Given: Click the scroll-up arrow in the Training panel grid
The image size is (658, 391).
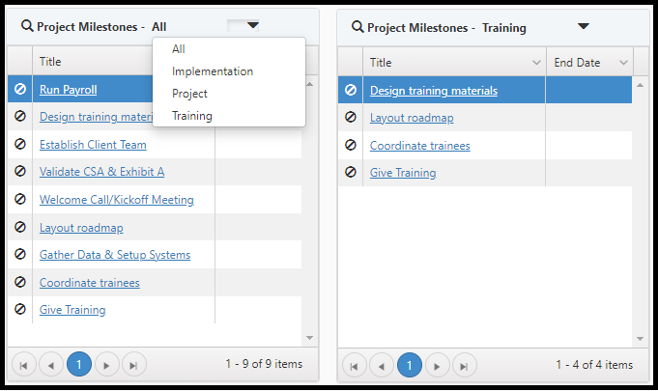Looking at the screenshot, I should (640, 85).
